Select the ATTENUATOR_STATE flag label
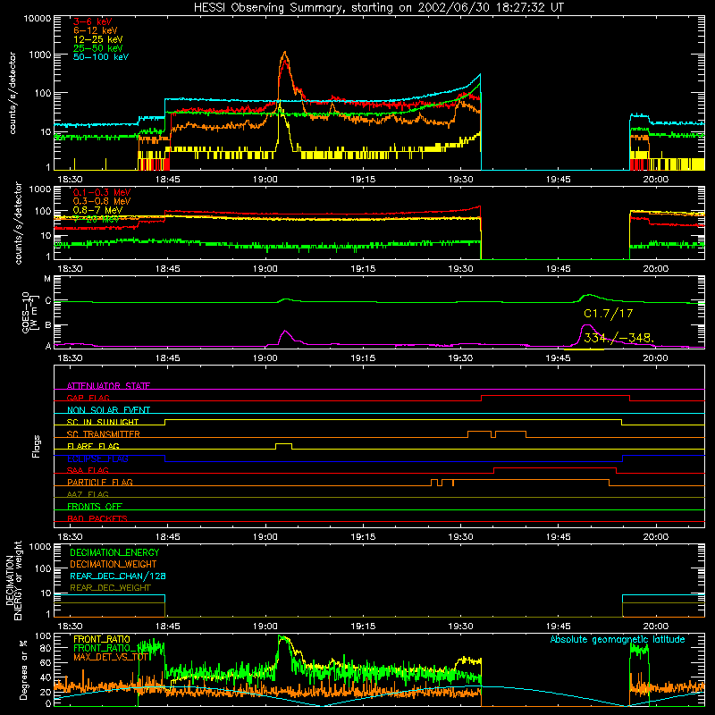Viewport: 715px width, 715px height. [108, 386]
